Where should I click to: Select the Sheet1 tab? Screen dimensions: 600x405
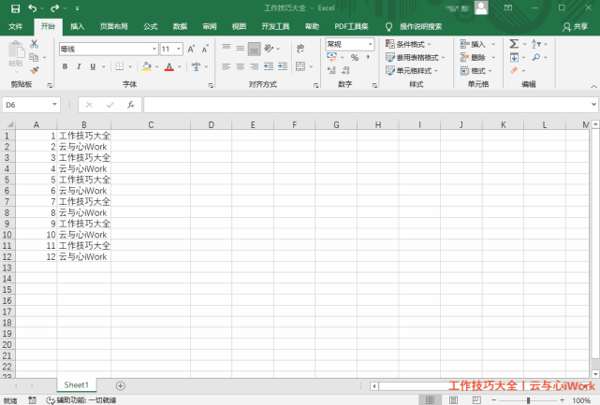click(x=76, y=385)
